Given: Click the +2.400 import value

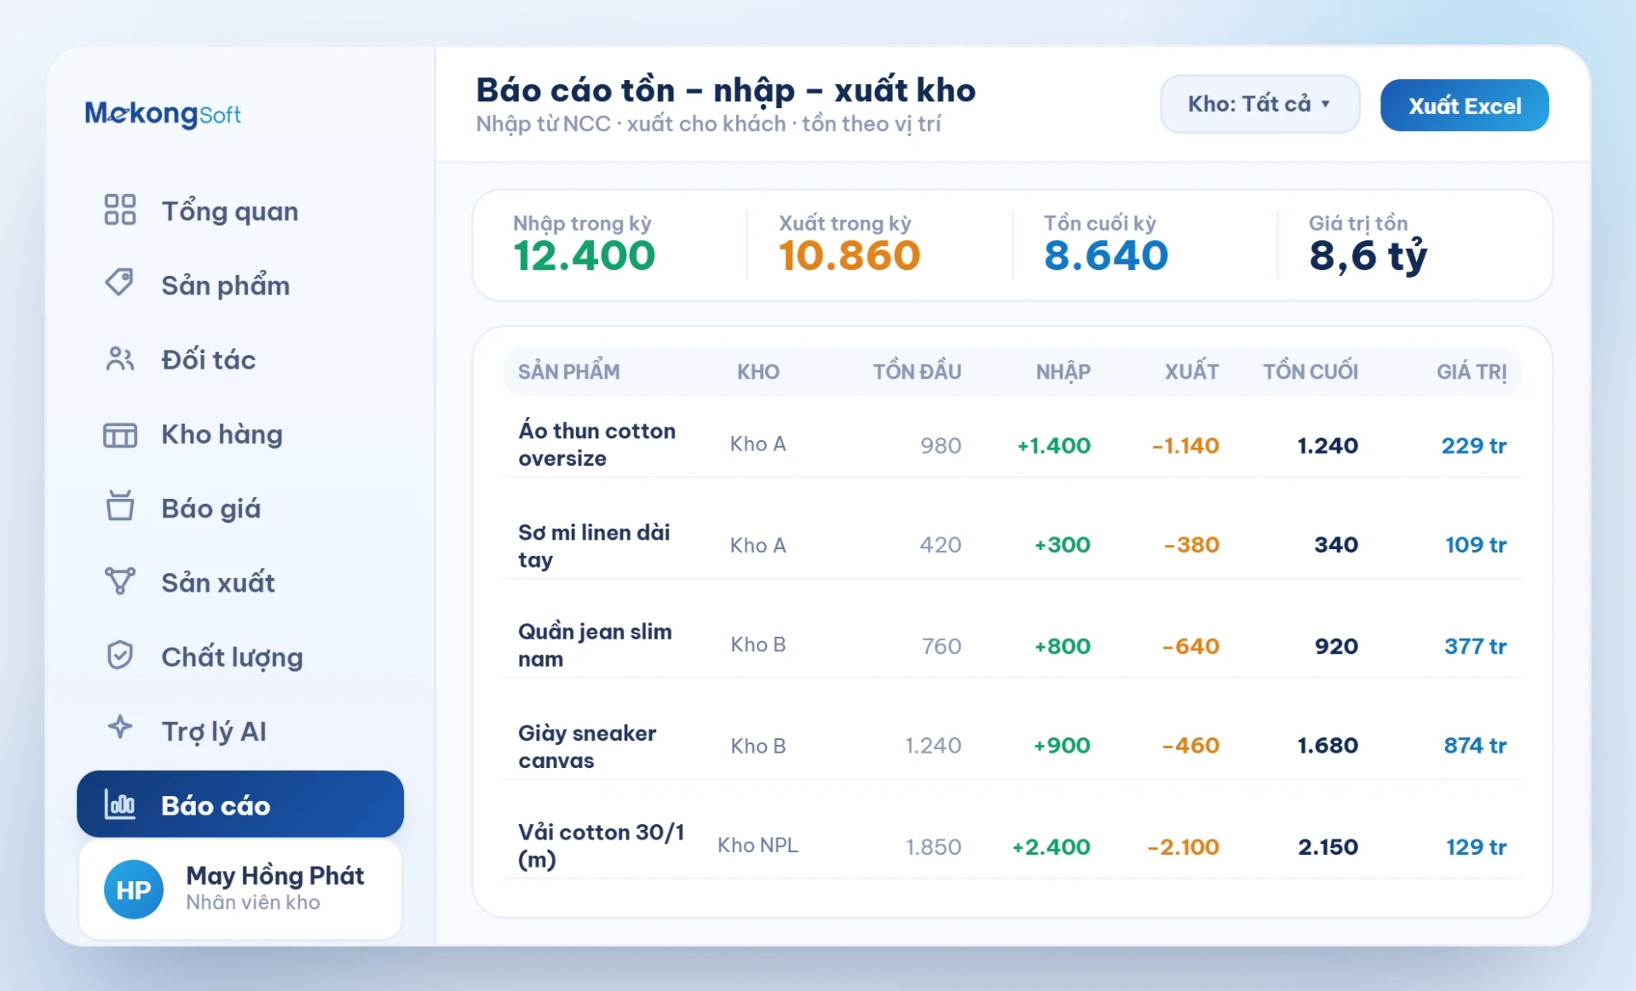Looking at the screenshot, I should click(x=1051, y=847).
